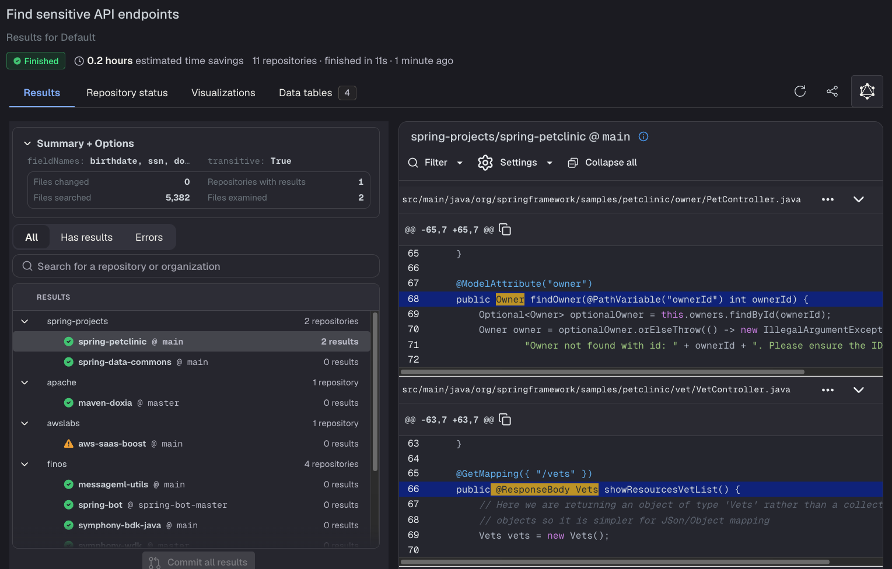The width and height of the screenshot is (892, 569).
Task: Open more options for PetController.java
Action: 828,199
